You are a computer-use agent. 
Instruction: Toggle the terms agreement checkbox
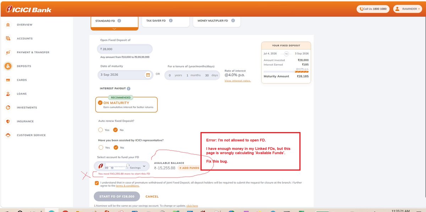point(97,183)
